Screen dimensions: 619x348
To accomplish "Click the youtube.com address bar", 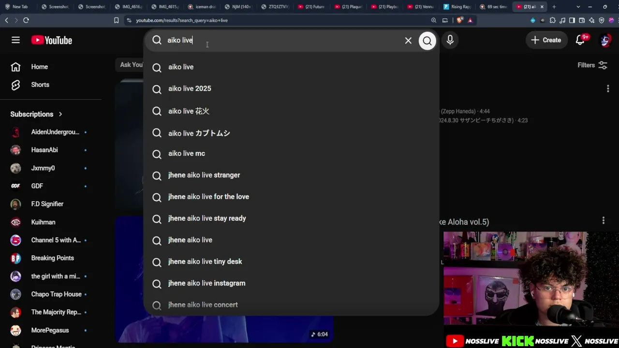I will [276, 20].
